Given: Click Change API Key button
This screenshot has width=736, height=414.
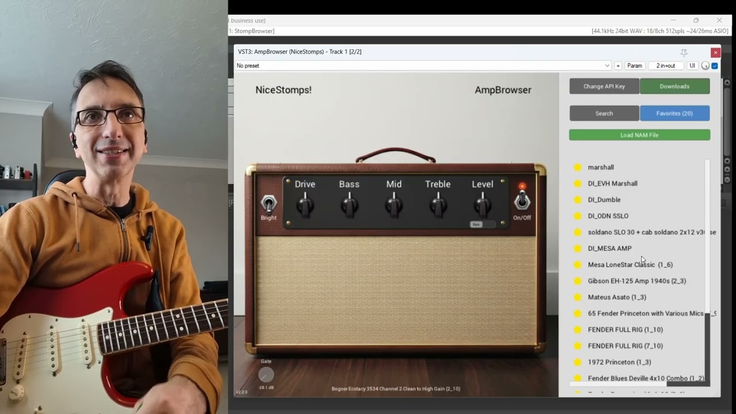Looking at the screenshot, I should 604,86.
